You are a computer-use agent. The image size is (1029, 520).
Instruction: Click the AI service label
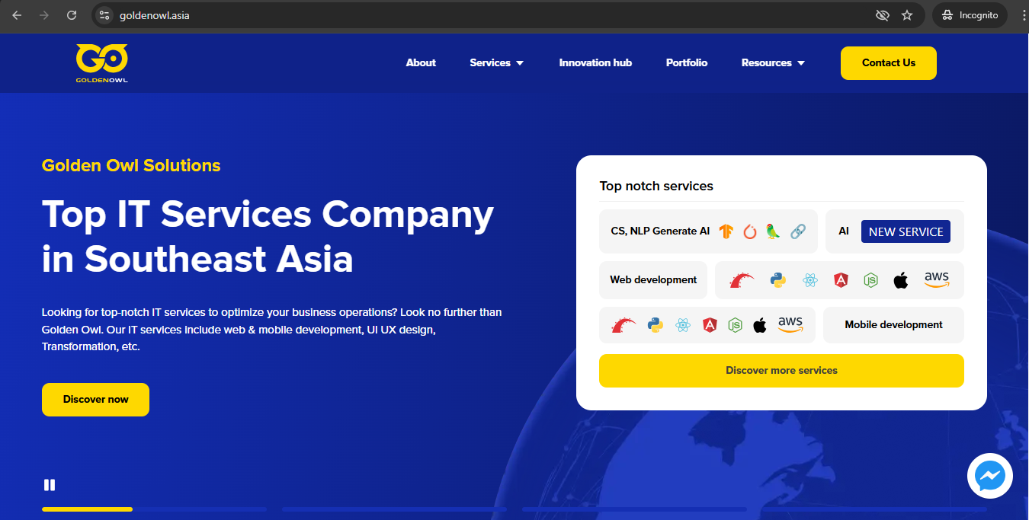(x=844, y=231)
